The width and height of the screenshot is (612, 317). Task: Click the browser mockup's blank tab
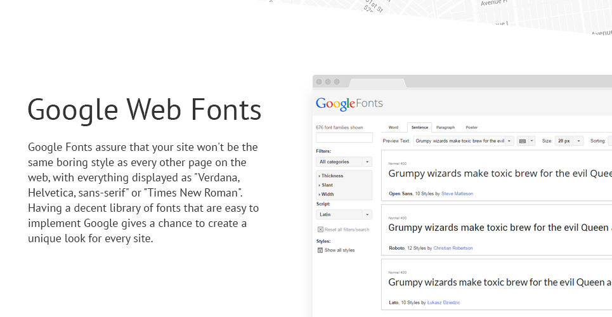tap(377, 83)
